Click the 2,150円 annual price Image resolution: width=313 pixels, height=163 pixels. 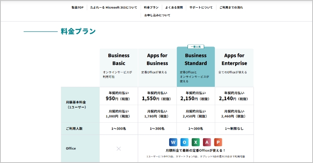pos(195,99)
